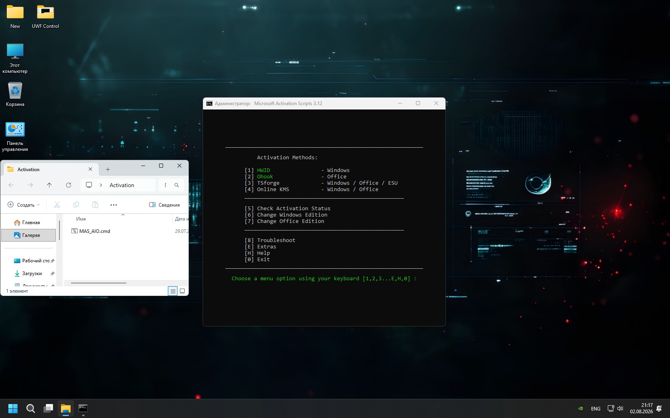Select the Корзина recycle bin icon
Viewport: 670px width, 418px height.
[x=15, y=94]
